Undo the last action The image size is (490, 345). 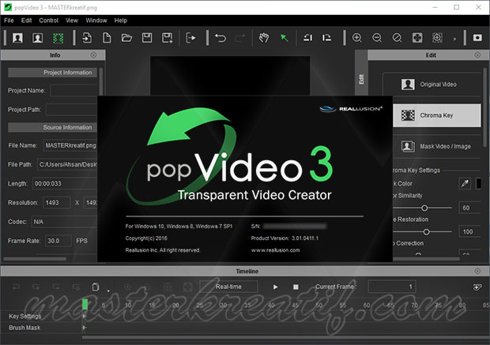coord(220,38)
